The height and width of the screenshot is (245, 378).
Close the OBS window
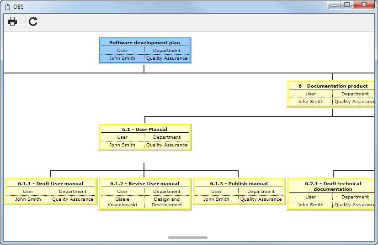364,5
